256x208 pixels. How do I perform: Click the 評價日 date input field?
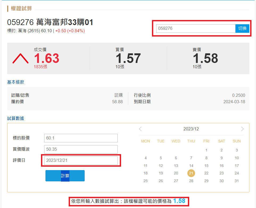[x=81, y=161]
